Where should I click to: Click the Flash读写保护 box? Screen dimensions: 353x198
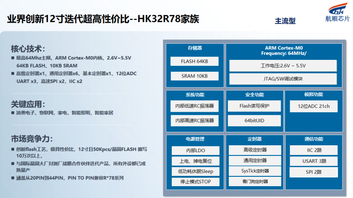(254, 106)
